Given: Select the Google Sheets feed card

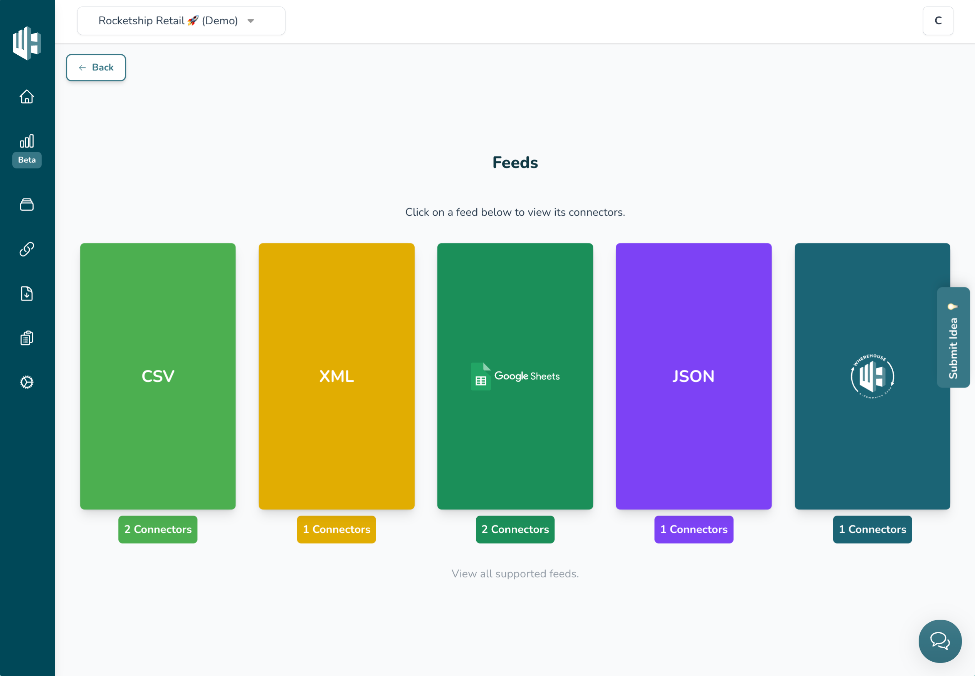Looking at the screenshot, I should [x=514, y=376].
